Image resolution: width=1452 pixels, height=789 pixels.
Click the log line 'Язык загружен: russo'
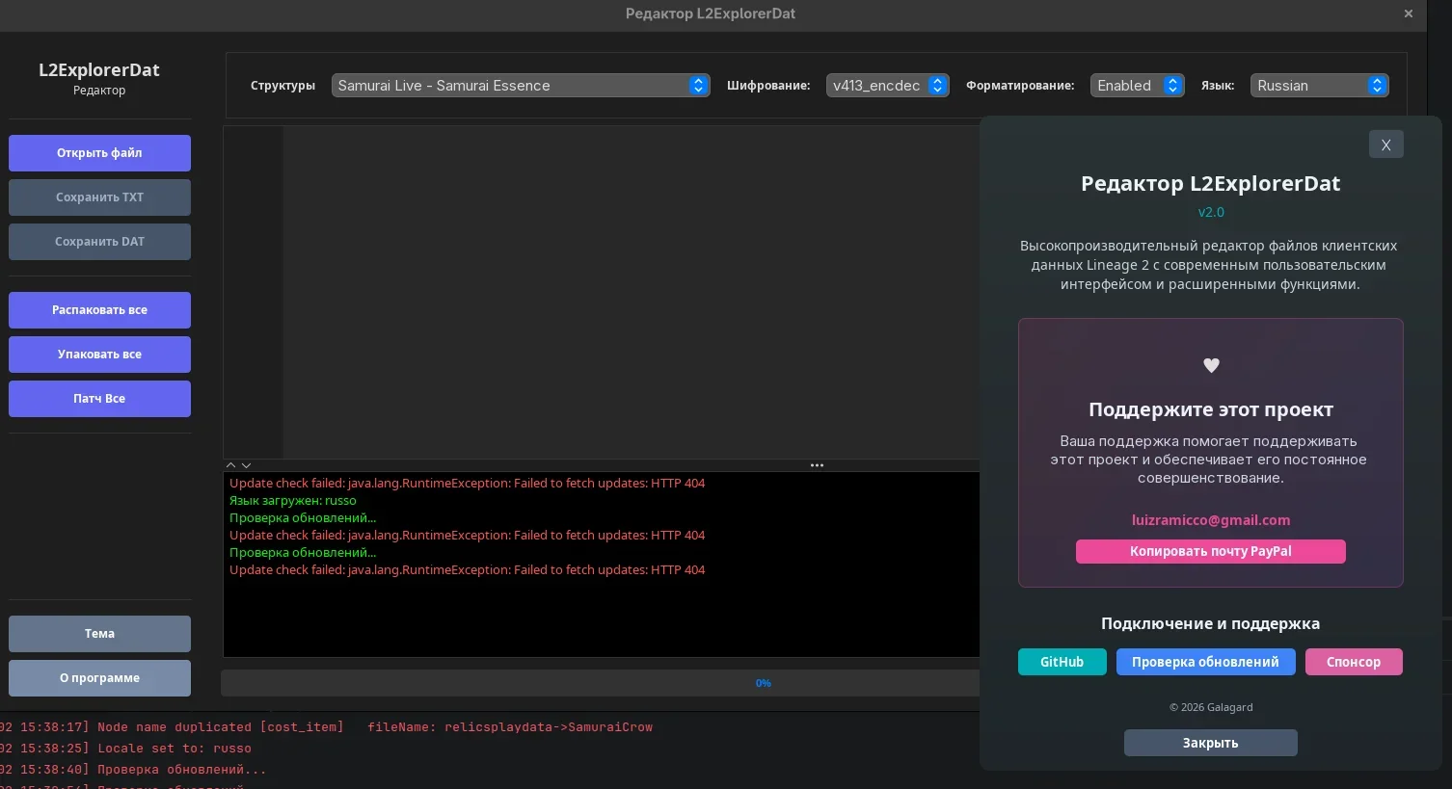(293, 501)
